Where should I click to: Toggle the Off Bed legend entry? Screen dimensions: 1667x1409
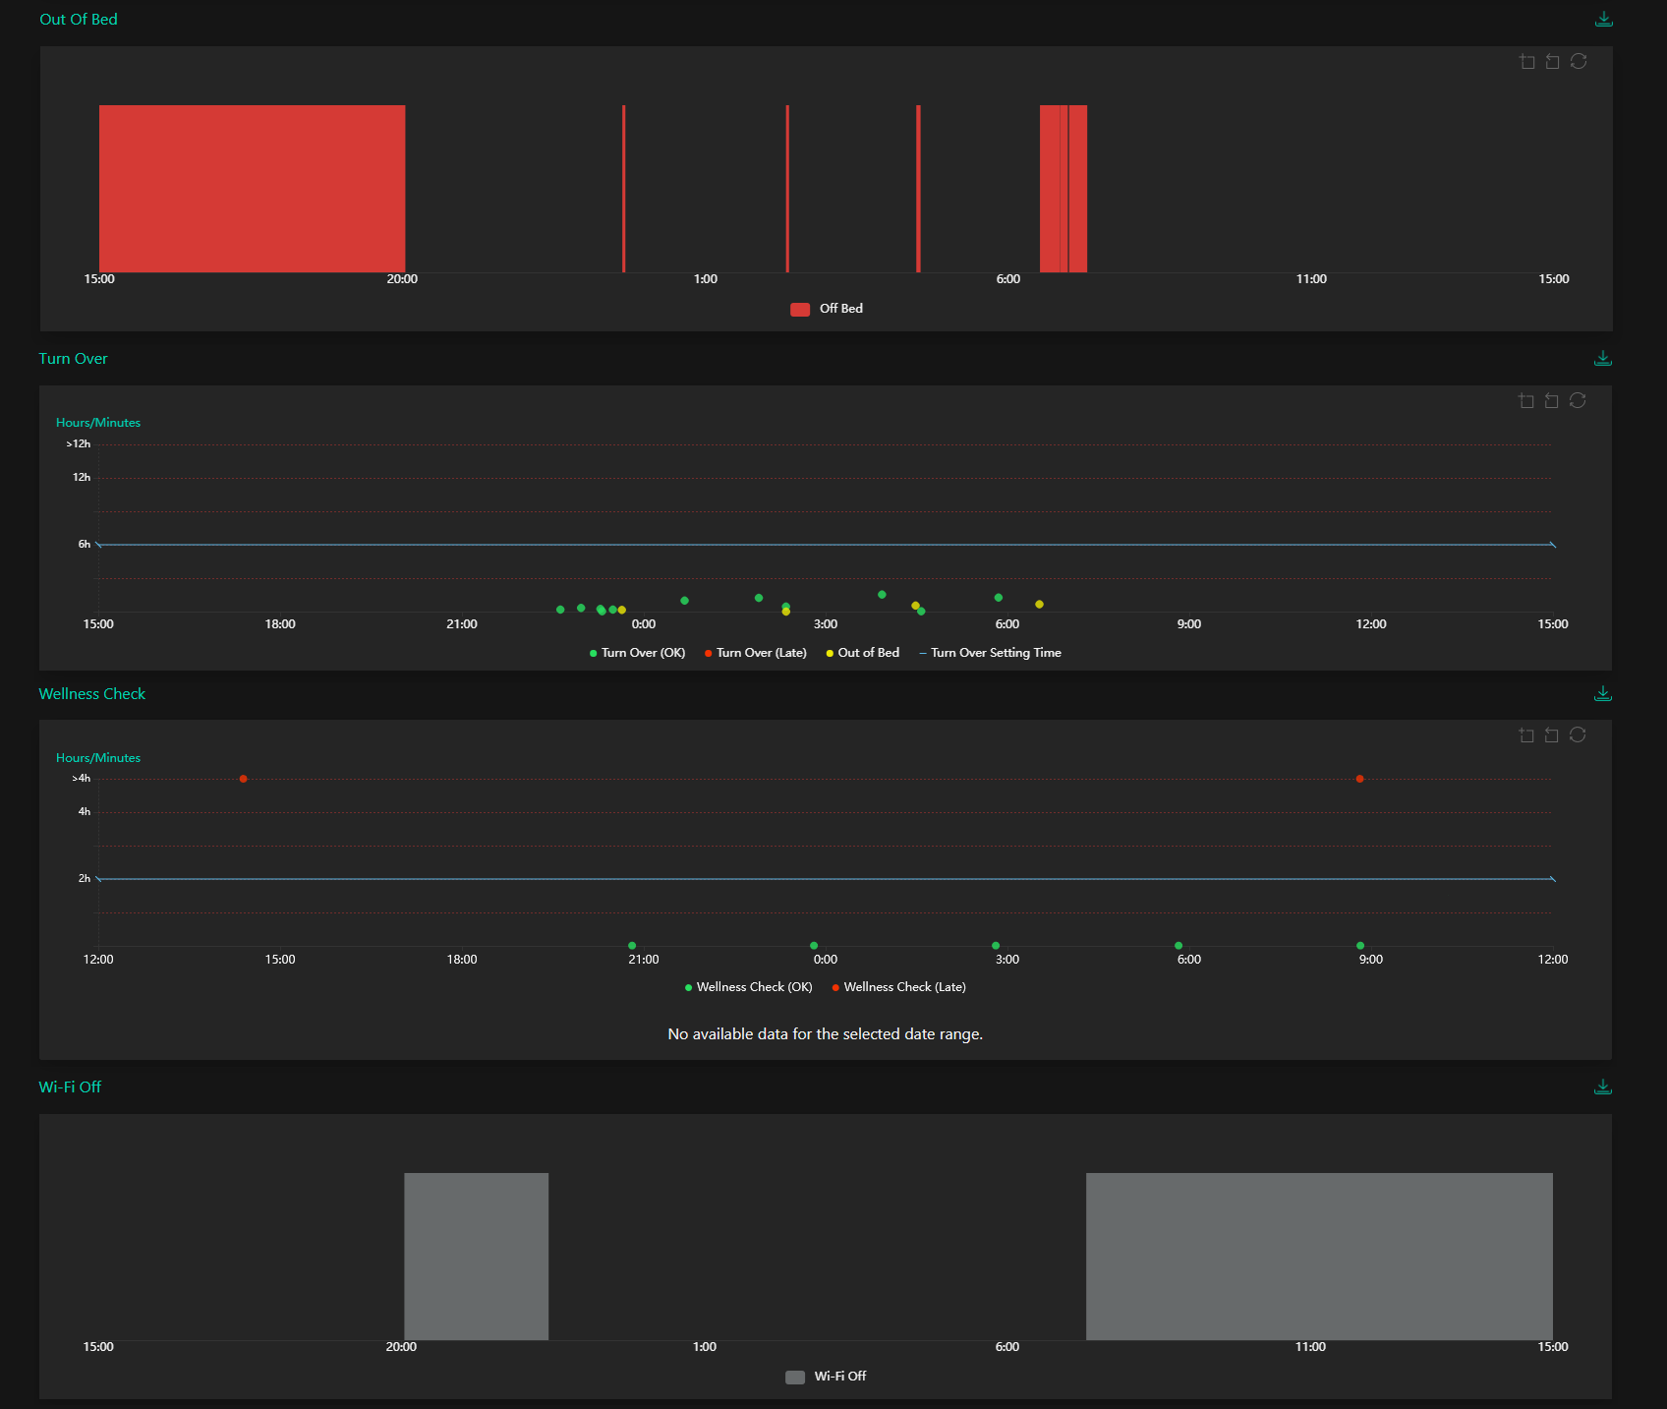click(827, 309)
